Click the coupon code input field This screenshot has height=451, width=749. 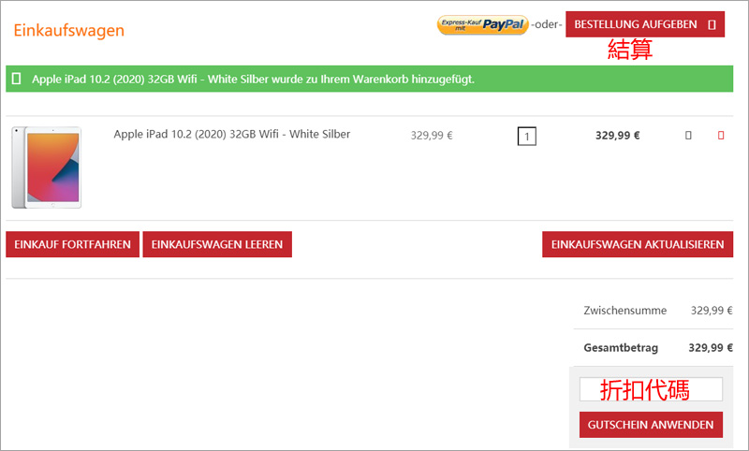[x=651, y=389]
